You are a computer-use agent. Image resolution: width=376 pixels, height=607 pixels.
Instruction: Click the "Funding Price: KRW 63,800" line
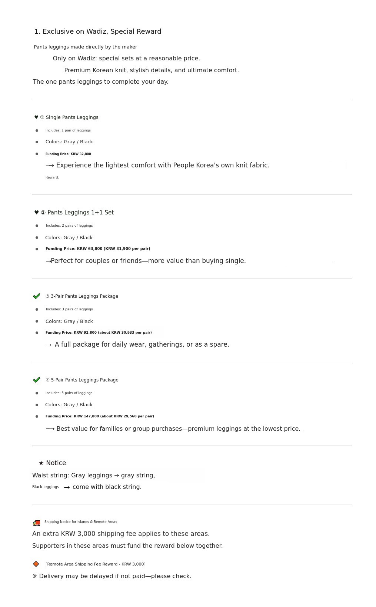coord(98,249)
